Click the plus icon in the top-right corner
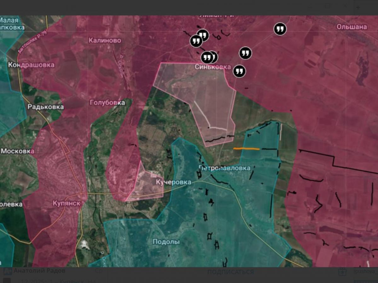The height and width of the screenshot is (283, 378). pos(358,7)
